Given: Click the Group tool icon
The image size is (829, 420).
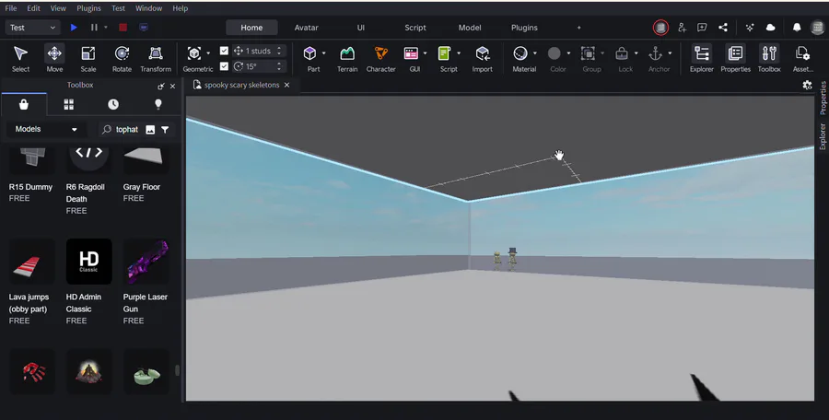Looking at the screenshot, I should [588, 53].
